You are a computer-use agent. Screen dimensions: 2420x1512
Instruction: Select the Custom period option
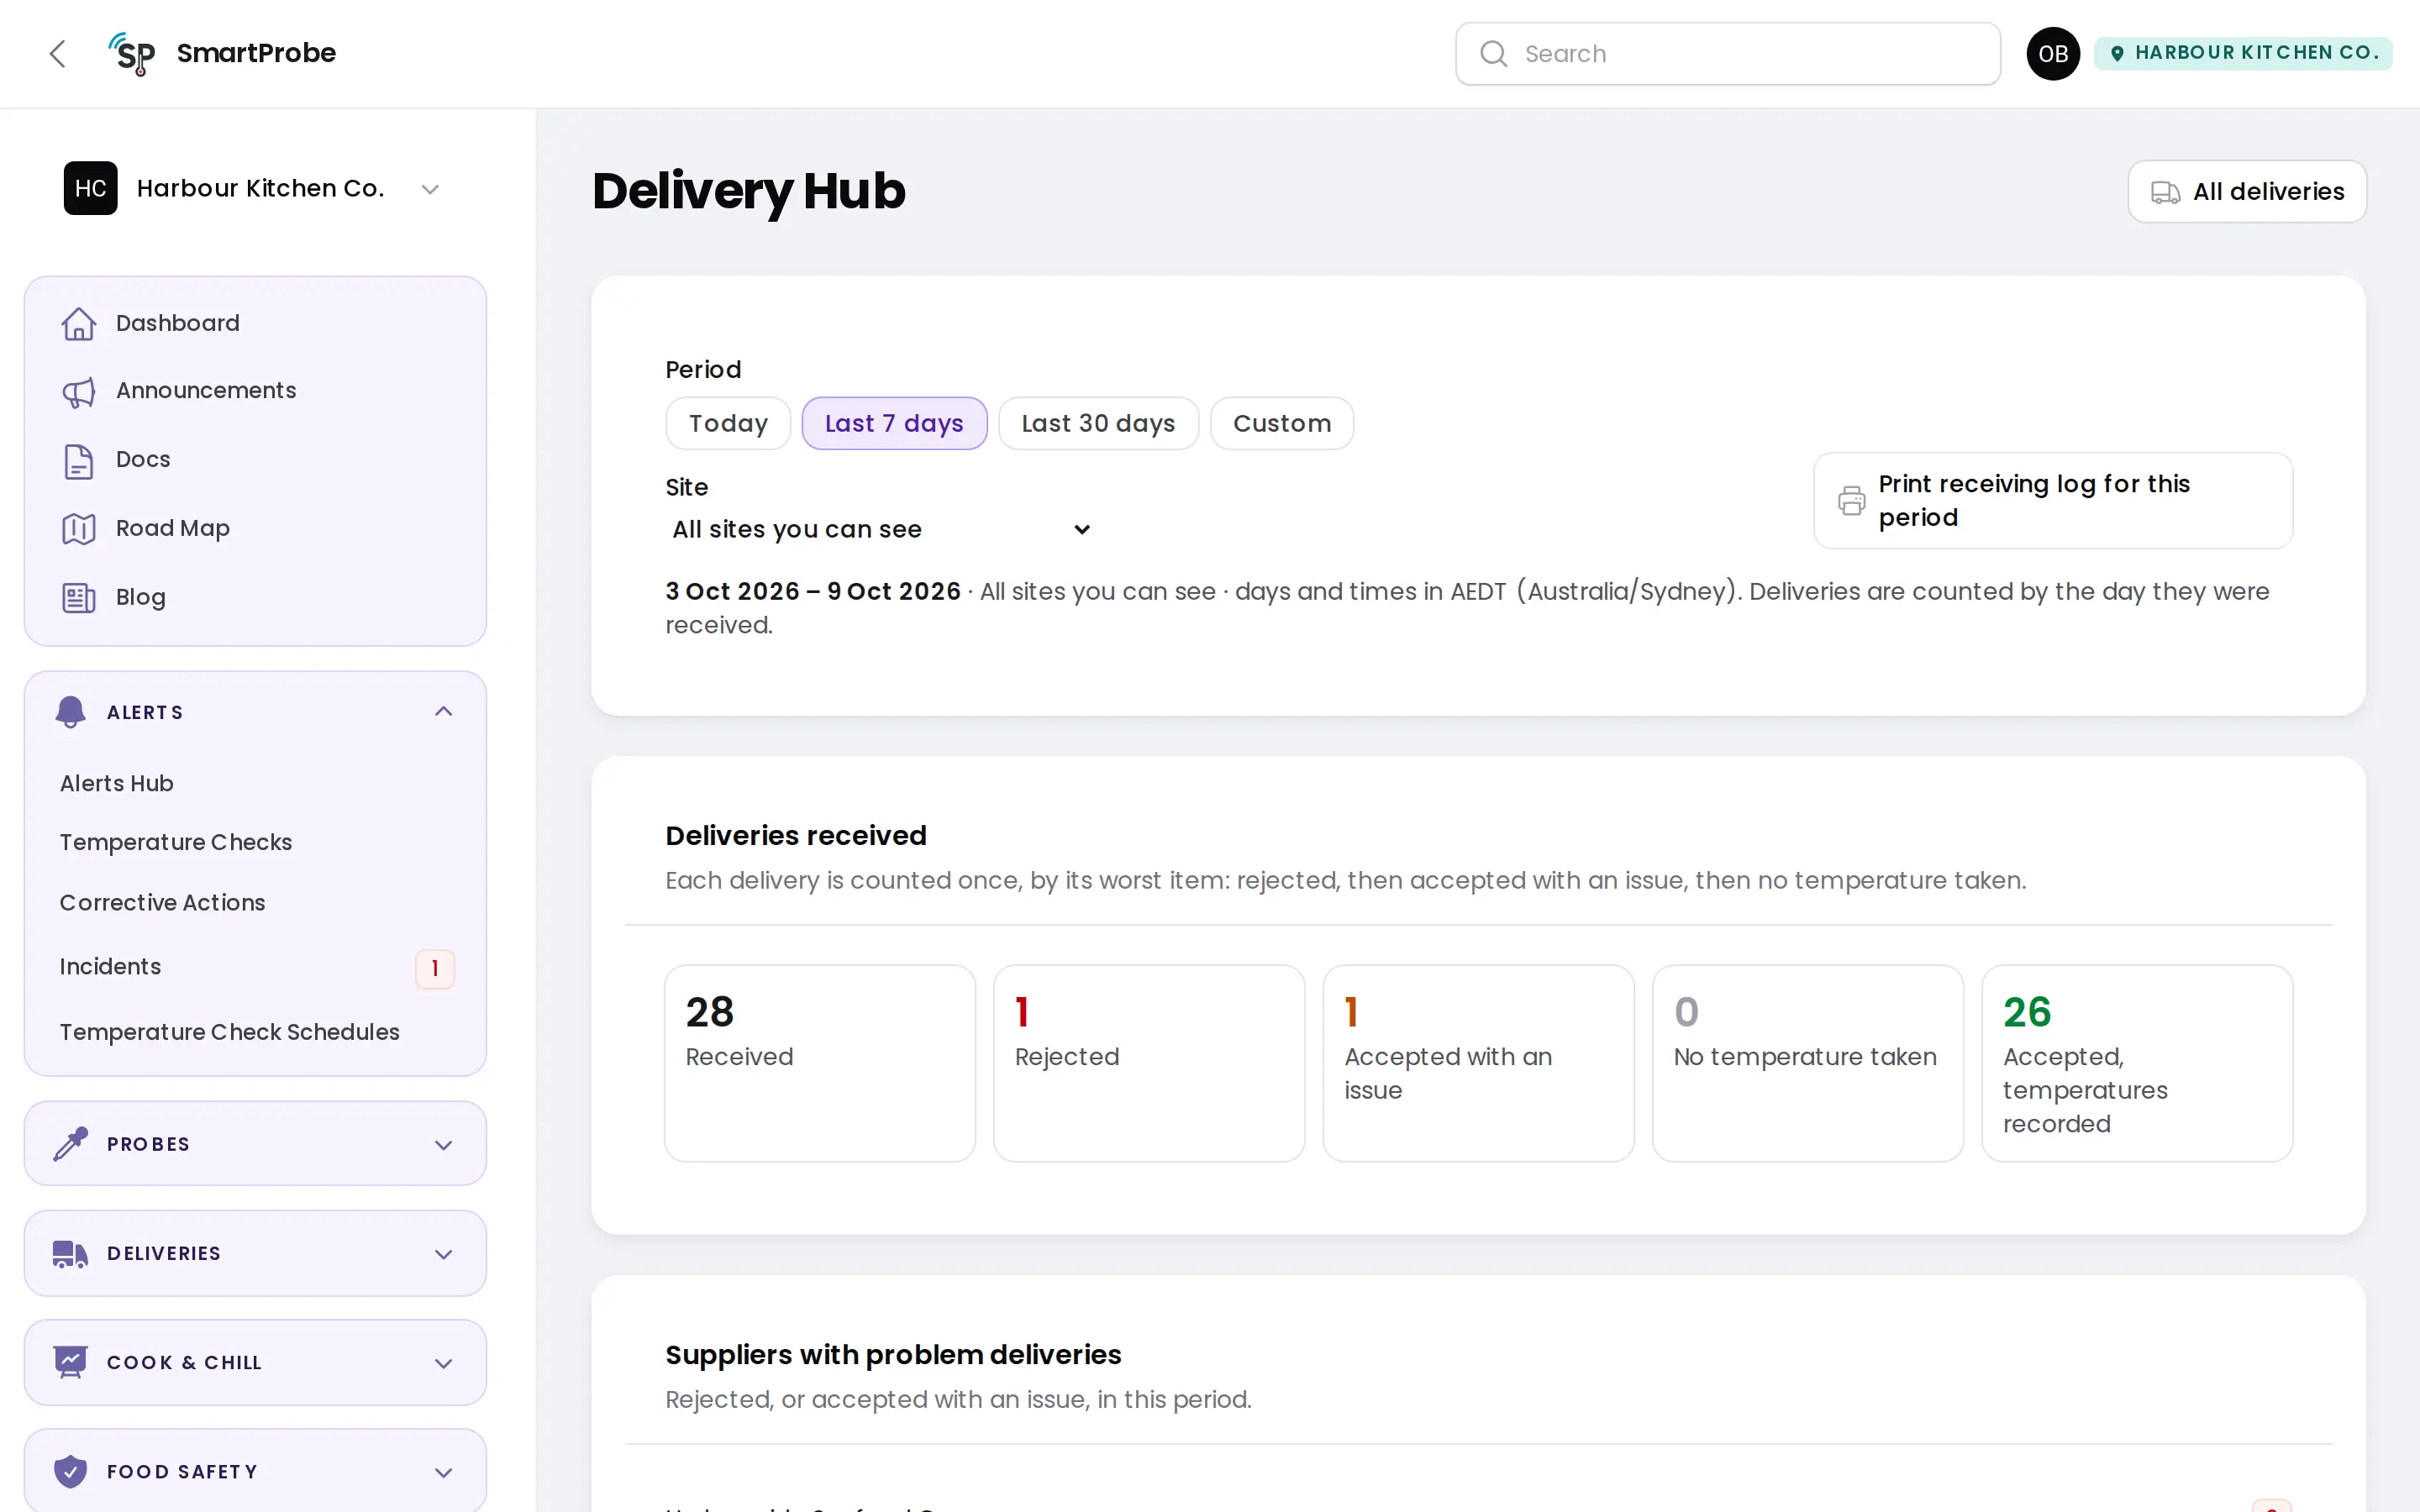1282,424
